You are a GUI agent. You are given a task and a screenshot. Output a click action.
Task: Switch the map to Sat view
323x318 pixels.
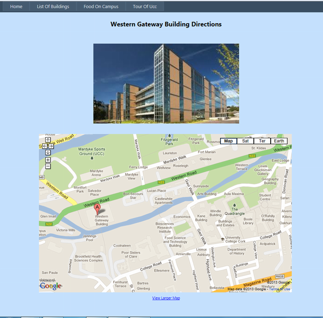(245, 141)
